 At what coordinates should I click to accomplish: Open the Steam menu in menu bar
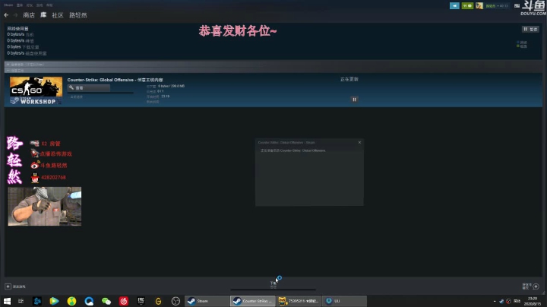point(8,5)
